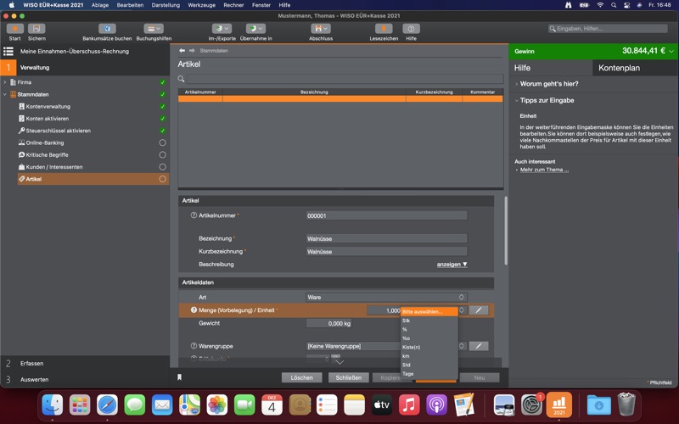Edit Warengruppe with its pencil button

[479, 346]
